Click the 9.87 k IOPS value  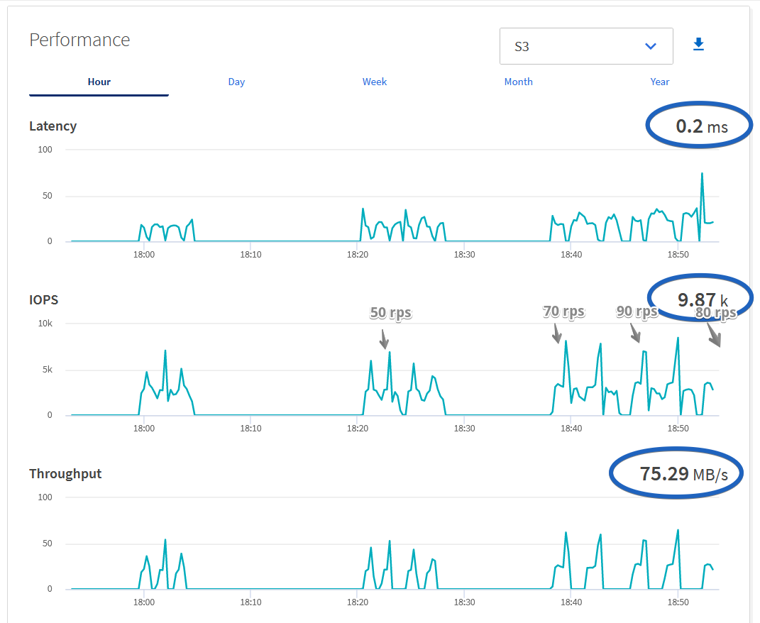[703, 299]
